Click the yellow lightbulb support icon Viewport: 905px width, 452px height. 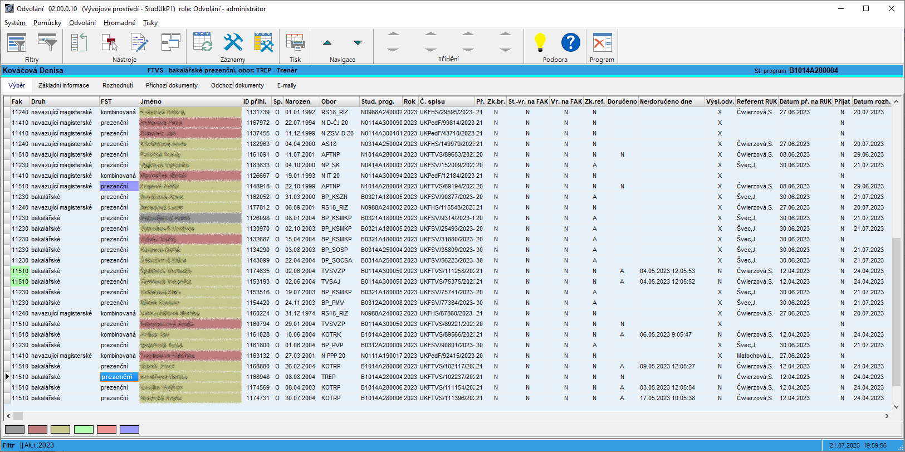point(540,43)
